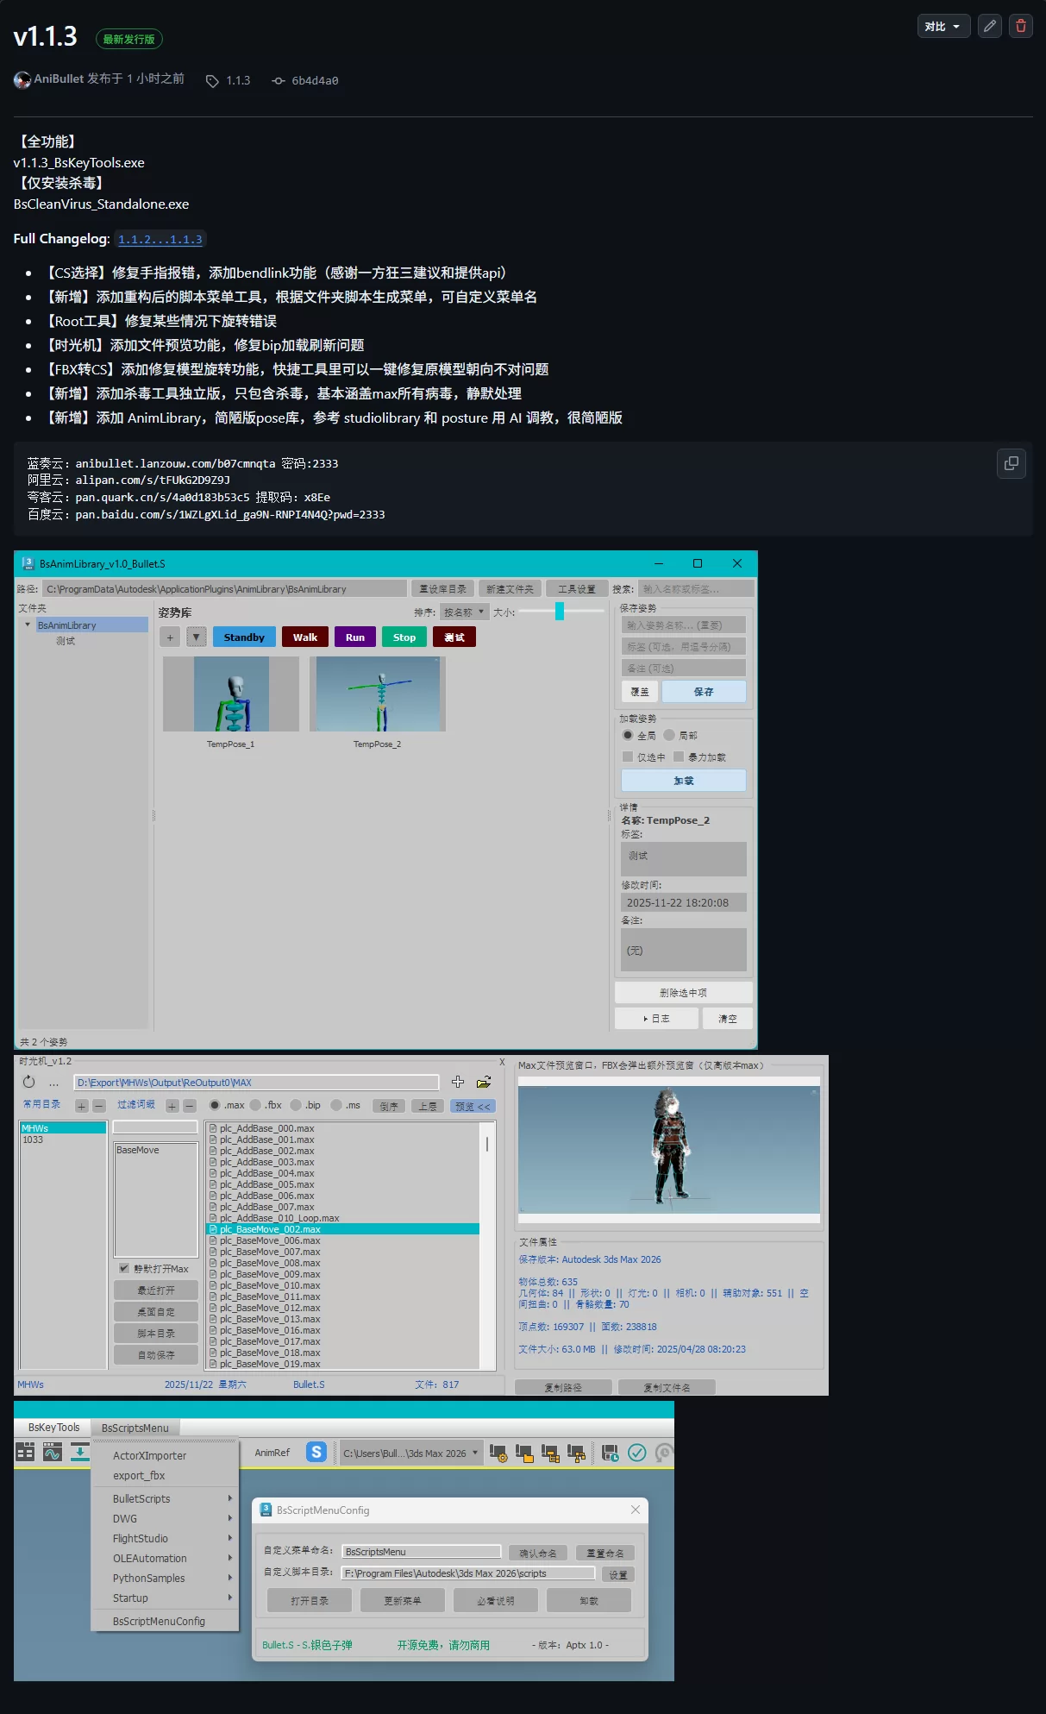Expand the 日志 log section
Viewport: 1046px width, 1714px height.
656,1019
